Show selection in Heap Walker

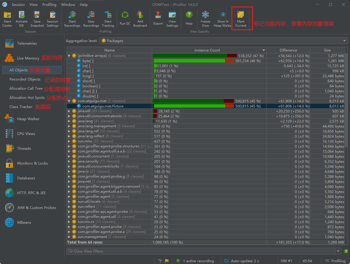pyautogui.click(x=223, y=19)
